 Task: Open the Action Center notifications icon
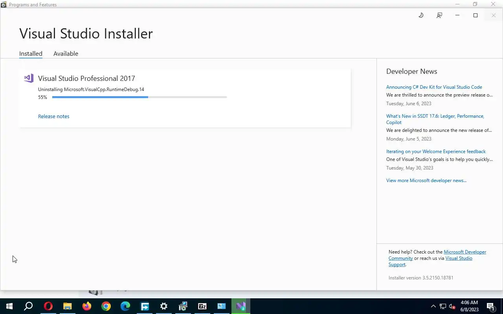click(490, 306)
